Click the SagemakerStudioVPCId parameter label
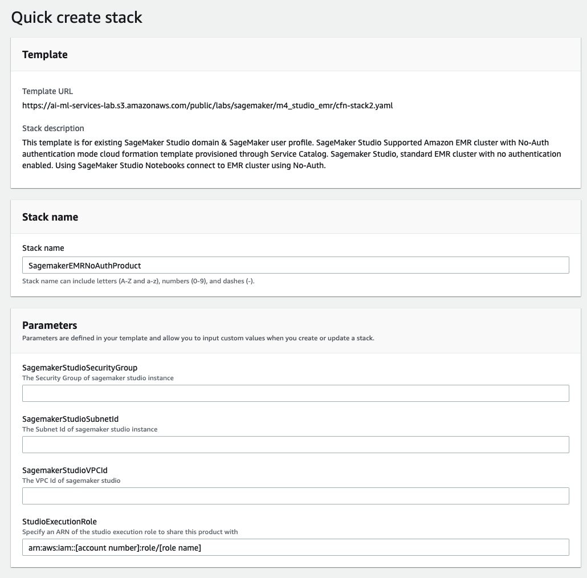 tap(65, 470)
